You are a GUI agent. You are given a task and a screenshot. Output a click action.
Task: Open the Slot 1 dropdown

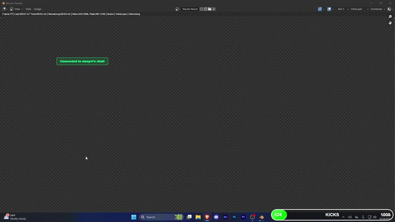(343, 9)
